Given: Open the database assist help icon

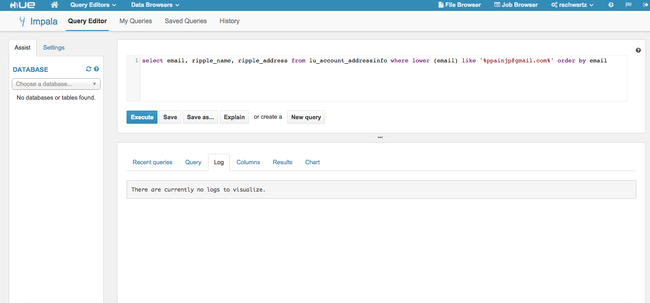Looking at the screenshot, I should click(96, 69).
